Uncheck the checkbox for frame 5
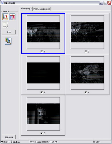The image size is (112, 144). [x=42, y=133]
